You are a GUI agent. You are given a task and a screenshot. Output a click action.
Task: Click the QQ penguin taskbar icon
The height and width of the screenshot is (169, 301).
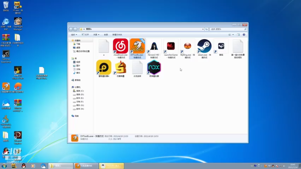24,166
